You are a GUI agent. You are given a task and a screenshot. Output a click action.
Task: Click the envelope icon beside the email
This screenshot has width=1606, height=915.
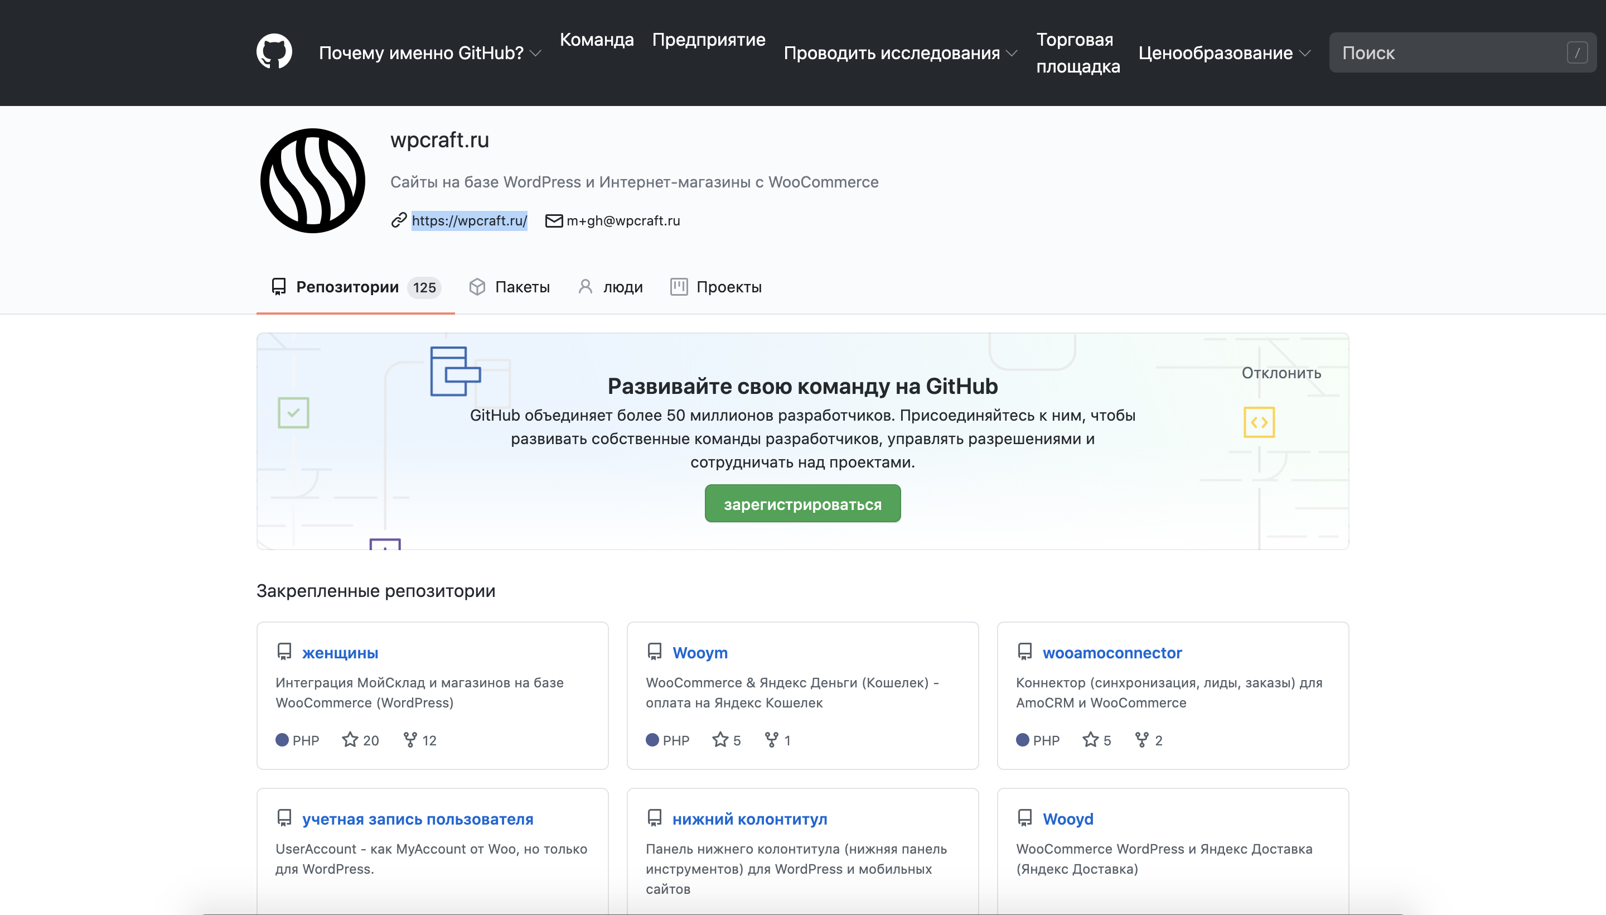click(x=553, y=220)
